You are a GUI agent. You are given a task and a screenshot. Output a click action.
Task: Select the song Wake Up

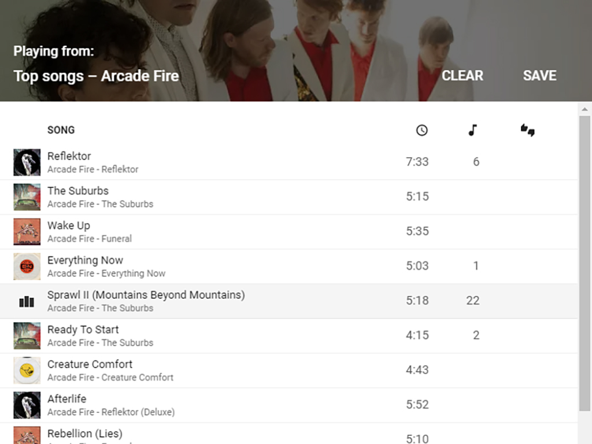click(x=68, y=225)
